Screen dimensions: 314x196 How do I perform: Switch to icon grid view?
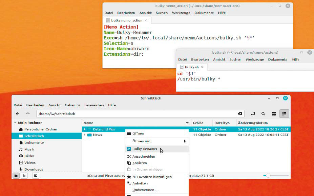coord(274,114)
